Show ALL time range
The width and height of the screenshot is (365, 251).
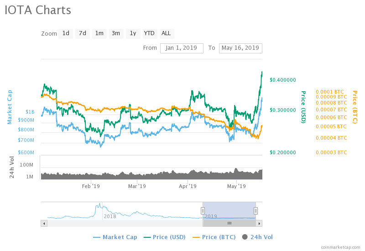(166, 33)
